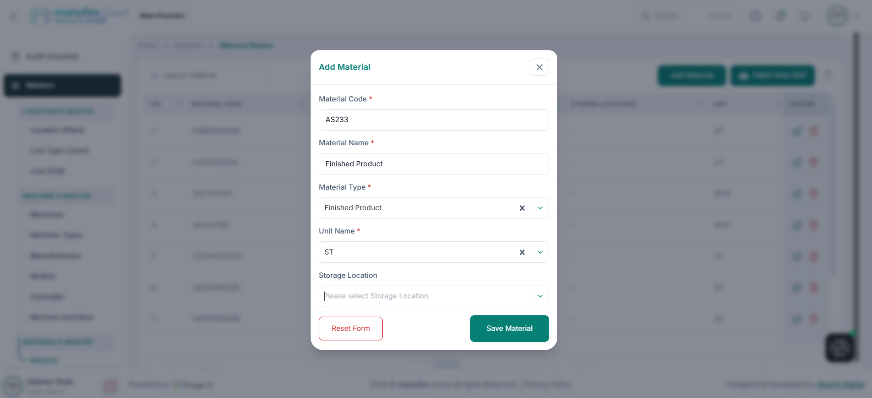Screen dimensions: 872x398
Task: Open the Unit Name dropdown arrow
Action: point(540,252)
